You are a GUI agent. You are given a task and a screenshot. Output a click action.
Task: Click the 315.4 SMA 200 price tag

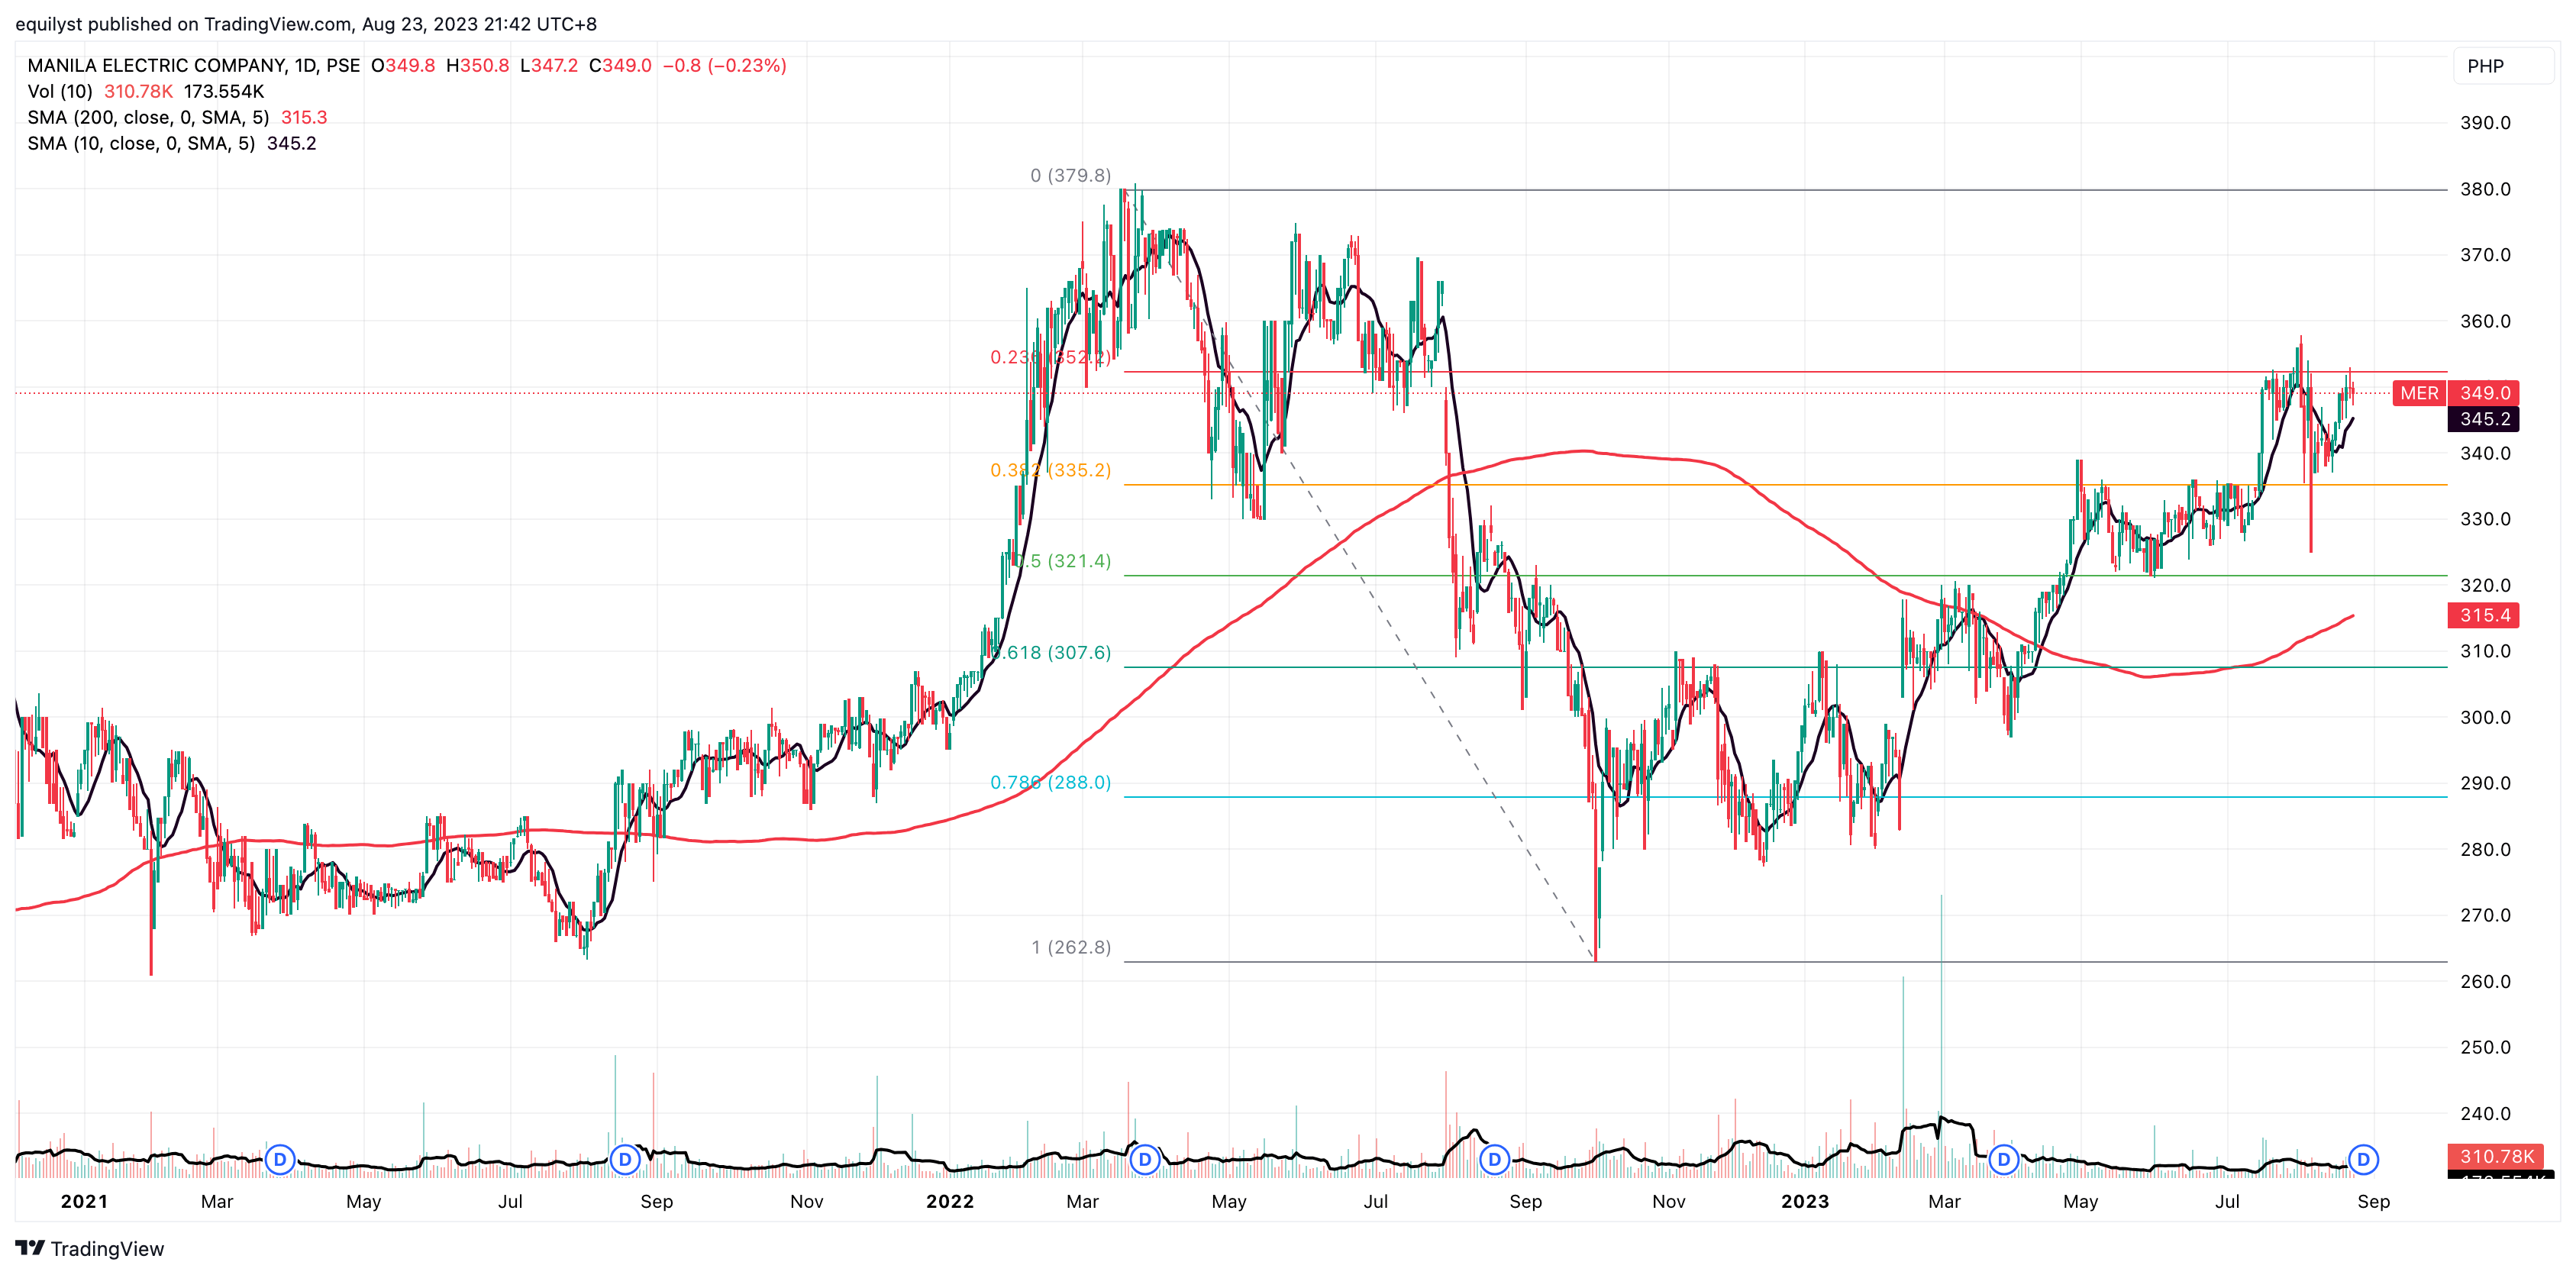(x=2485, y=615)
